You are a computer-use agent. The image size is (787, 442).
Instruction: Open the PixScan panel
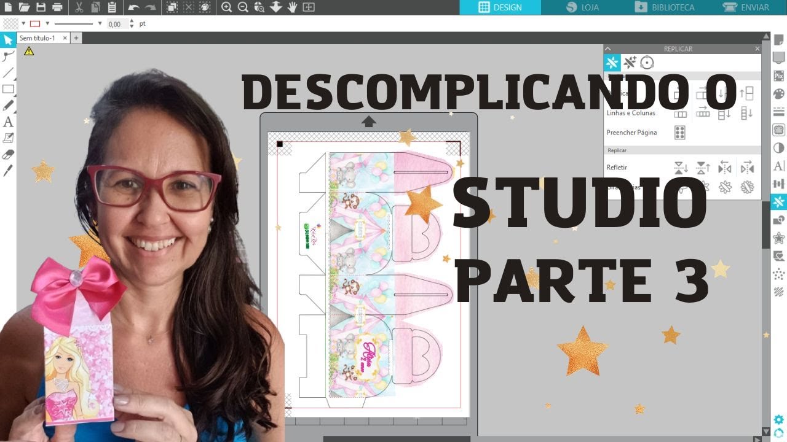tap(778, 76)
